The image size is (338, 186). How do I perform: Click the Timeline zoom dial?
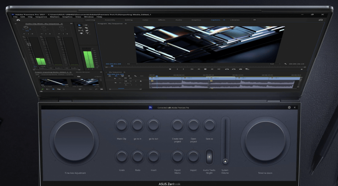265,141
